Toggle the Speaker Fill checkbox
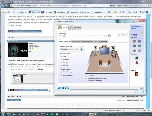 pyautogui.click(x=87, y=76)
